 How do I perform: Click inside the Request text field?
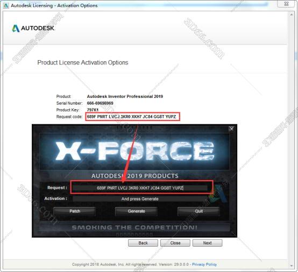[x=140, y=188]
